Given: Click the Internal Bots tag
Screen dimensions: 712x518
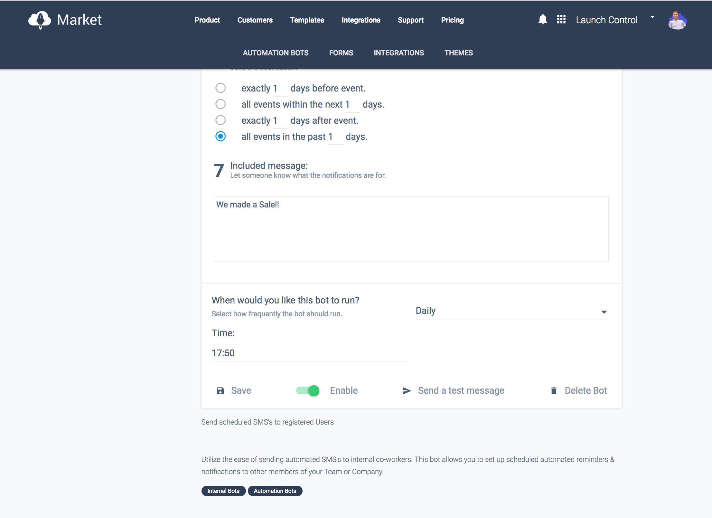Looking at the screenshot, I should pos(223,491).
